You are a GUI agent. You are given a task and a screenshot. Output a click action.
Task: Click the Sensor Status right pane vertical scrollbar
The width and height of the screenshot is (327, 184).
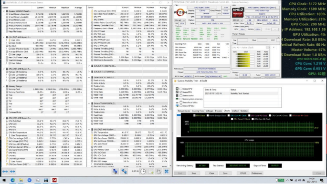point(170,86)
